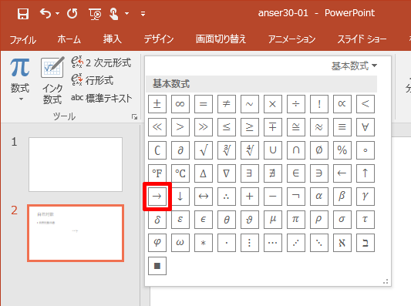Switch to the スライド ショー tab
The height and width of the screenshot is (306, 411).
[362, 39]
